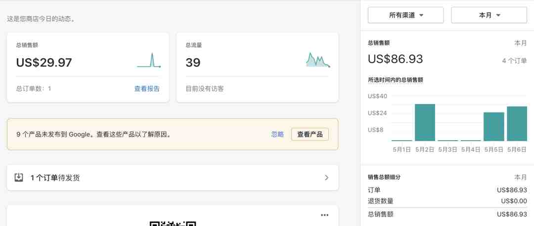Image resolution: width=534 pixels, height=226 pixels.
Task: Click the 查看产品 button
Action: point(310,134)
